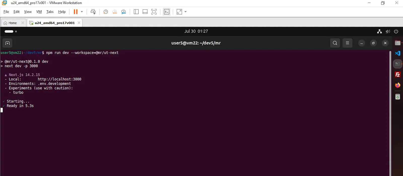The image size is (403, 176).
Task: Launch Firefox from the dock
Action: coord(398,85)
